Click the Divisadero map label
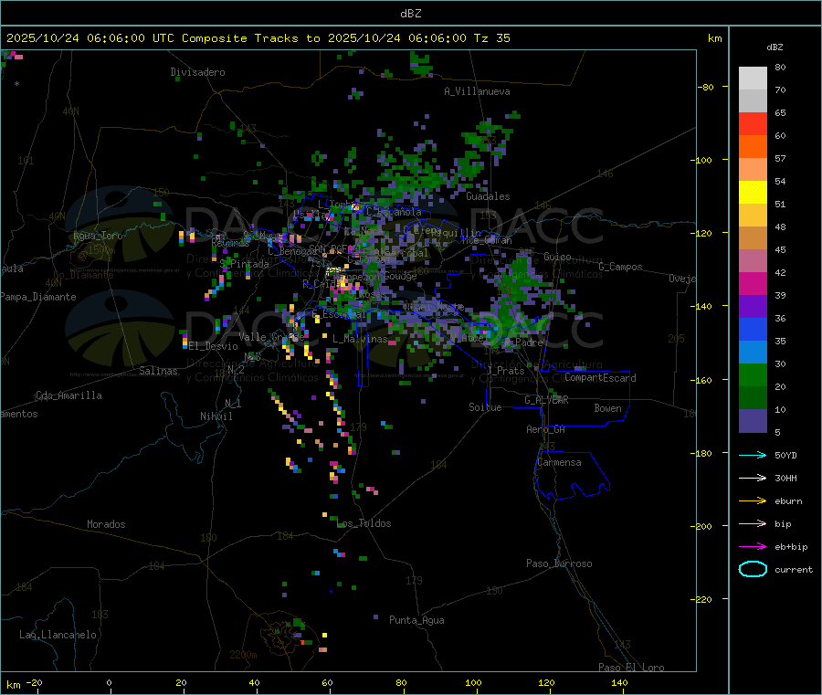 pyautogui.click(x=197, y=72)
